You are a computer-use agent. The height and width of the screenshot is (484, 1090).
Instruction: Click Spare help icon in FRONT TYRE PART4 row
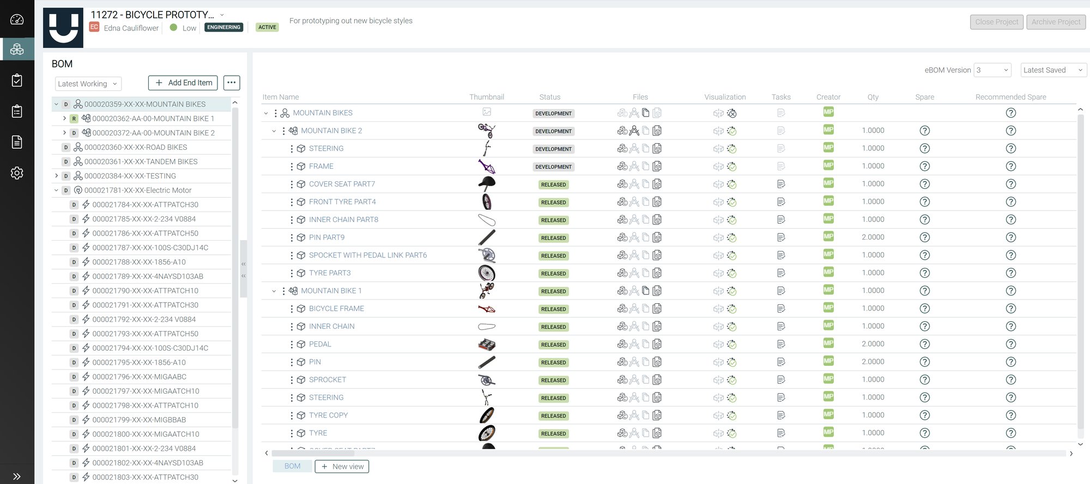coord(925,202)
